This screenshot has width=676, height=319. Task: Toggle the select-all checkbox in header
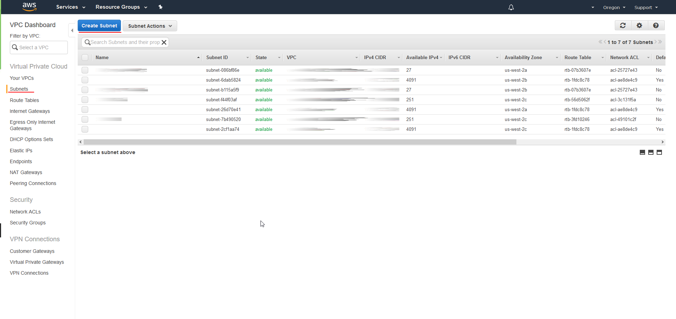(x=85, y=58)
